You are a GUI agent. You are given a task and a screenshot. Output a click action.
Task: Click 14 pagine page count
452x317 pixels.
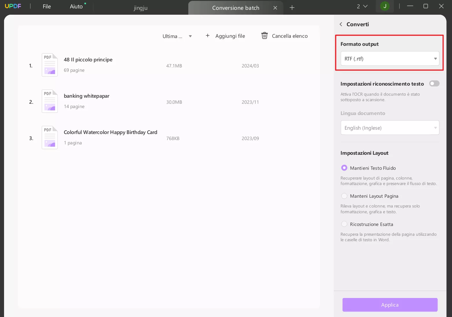[74, 107]
